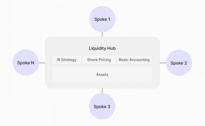Viewport: 205px width, 126px height.
Task: Pick the connector line beside Spoke N
Action: (42, 63)
